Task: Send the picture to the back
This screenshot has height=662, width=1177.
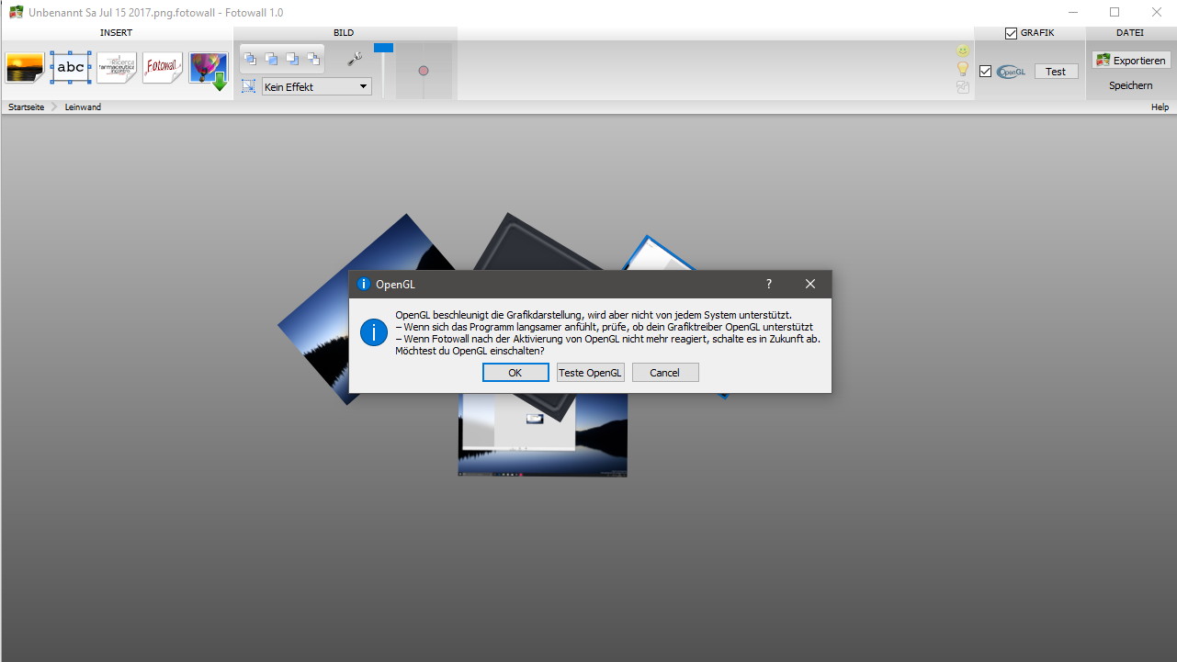Action: pos(313,59)
